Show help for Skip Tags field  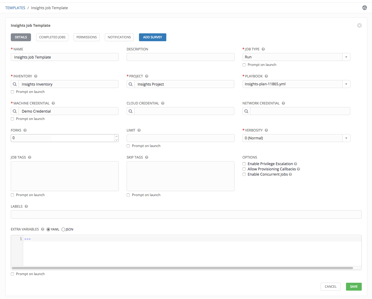pos(147,157)
